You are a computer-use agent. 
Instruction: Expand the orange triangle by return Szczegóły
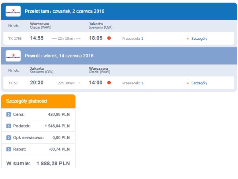(x=188, y=83)
